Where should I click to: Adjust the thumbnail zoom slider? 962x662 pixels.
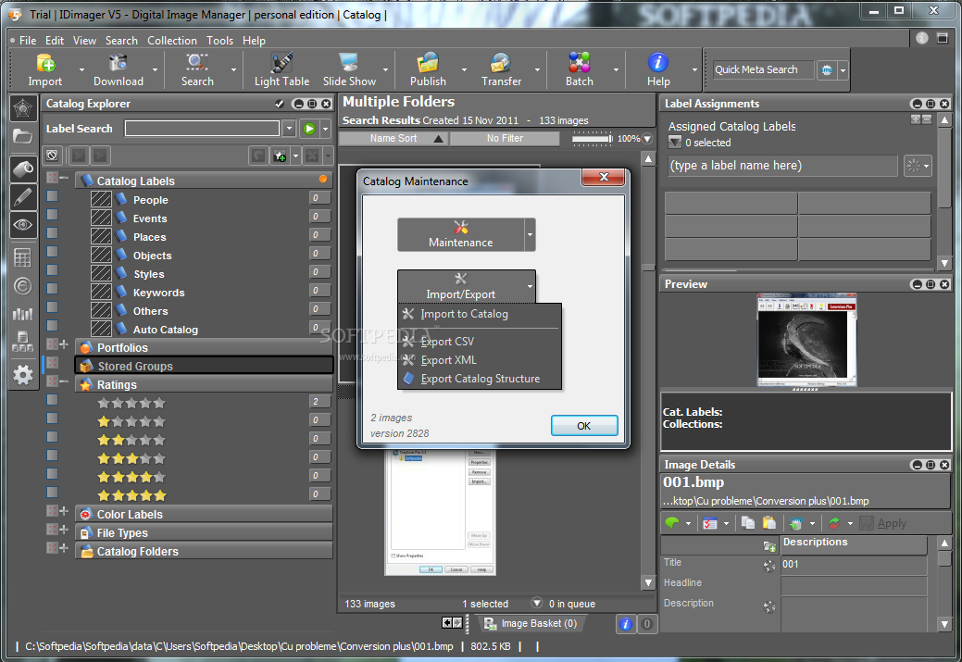pos(592,139)
